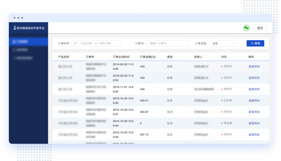View details for order at 2018-11-01 14:59:20
The height and width of the screenshot is (161, 281).
click(x=254, y=89)
